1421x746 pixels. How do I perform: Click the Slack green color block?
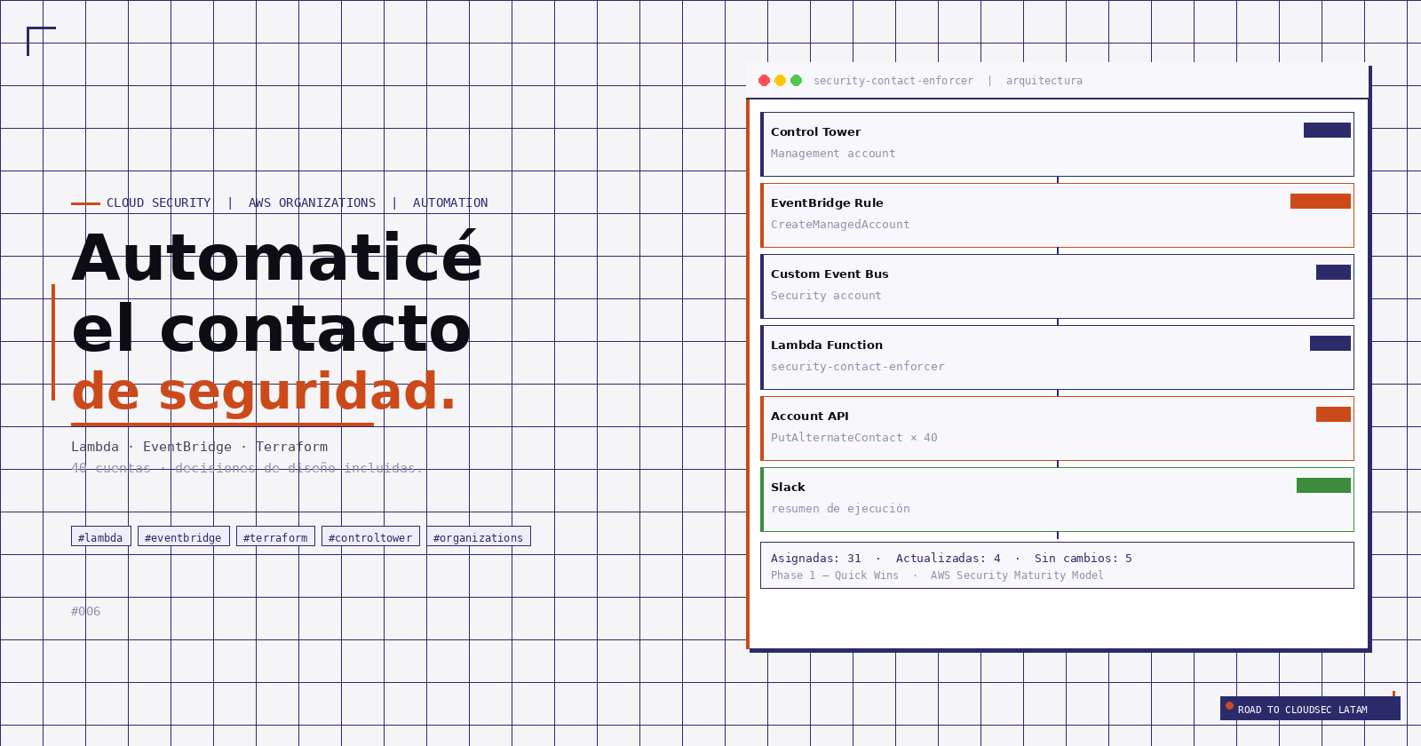[1323, 486]
